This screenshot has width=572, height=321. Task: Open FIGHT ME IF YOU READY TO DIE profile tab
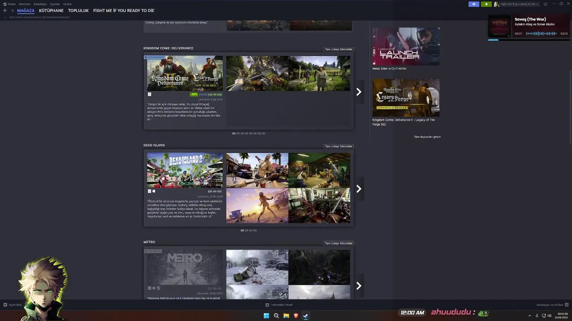tap(124, 11)
